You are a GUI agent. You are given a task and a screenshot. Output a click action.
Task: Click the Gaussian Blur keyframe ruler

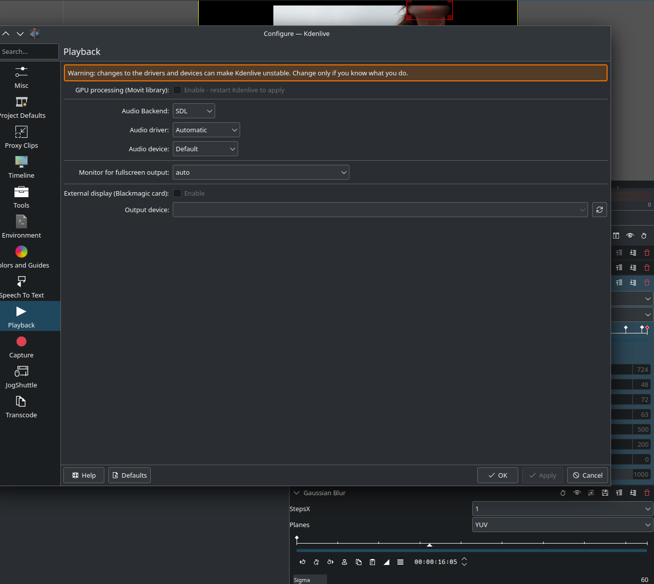(472, 543)
